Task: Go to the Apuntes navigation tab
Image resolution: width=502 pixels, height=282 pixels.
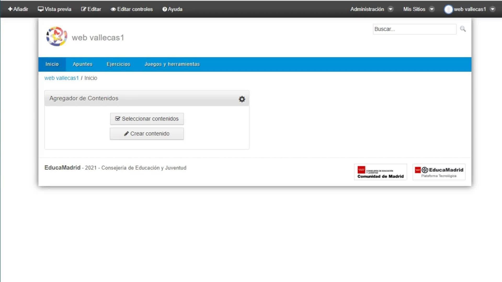Action: click(83, 64)
